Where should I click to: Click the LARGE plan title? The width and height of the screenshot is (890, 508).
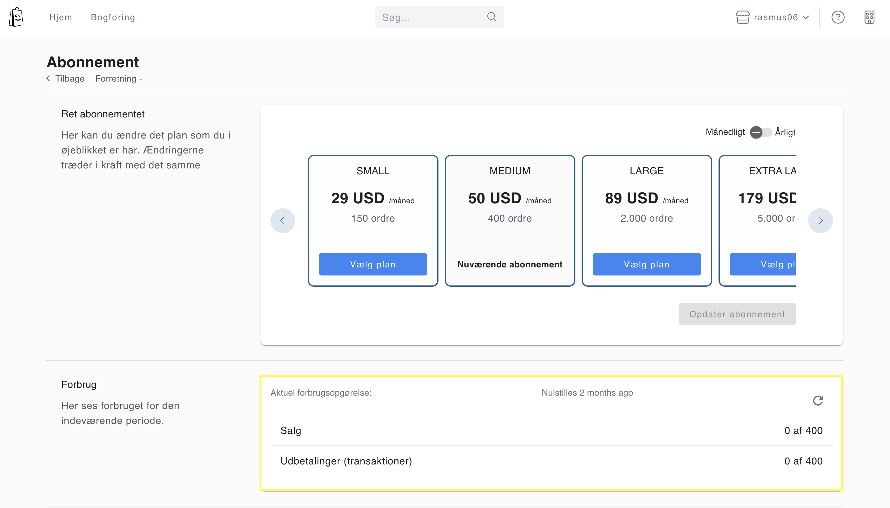pyautogui.click(x=647, y=171)
